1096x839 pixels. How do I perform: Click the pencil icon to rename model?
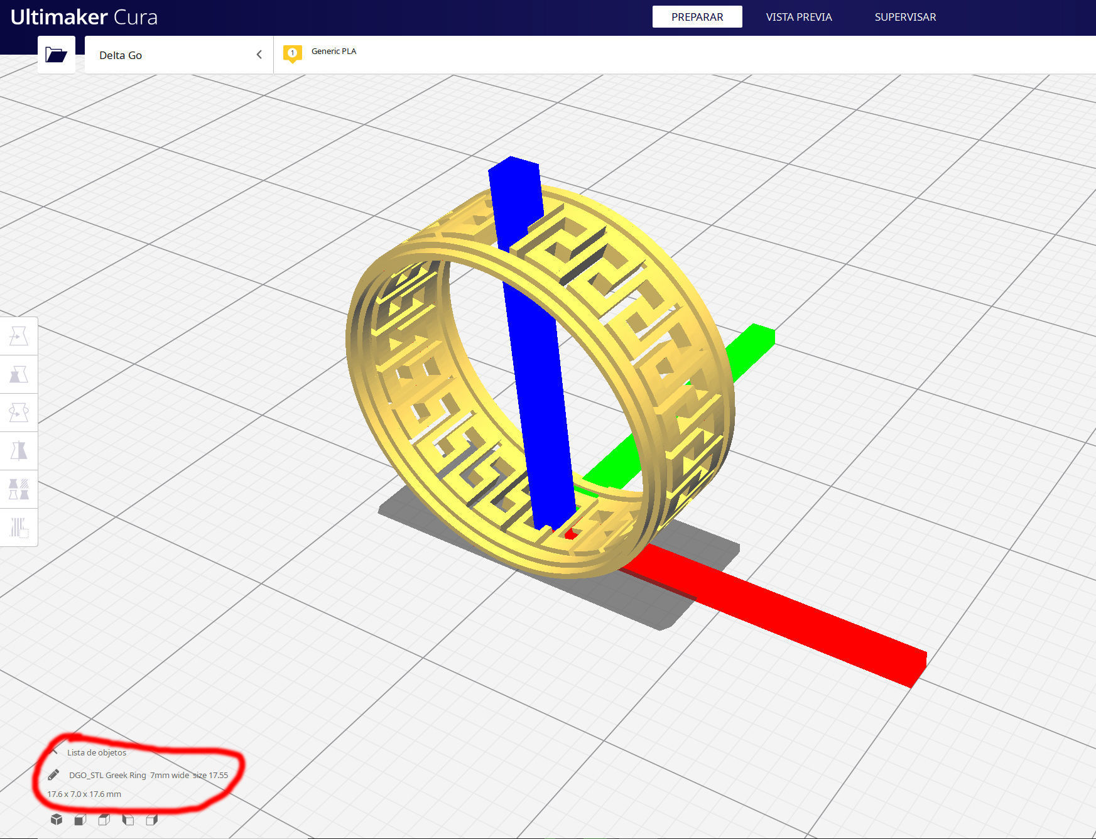coord(53,775)
